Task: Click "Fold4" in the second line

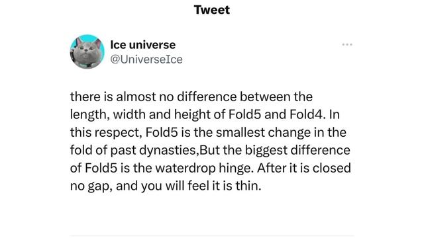Action: tap(306, 114)
